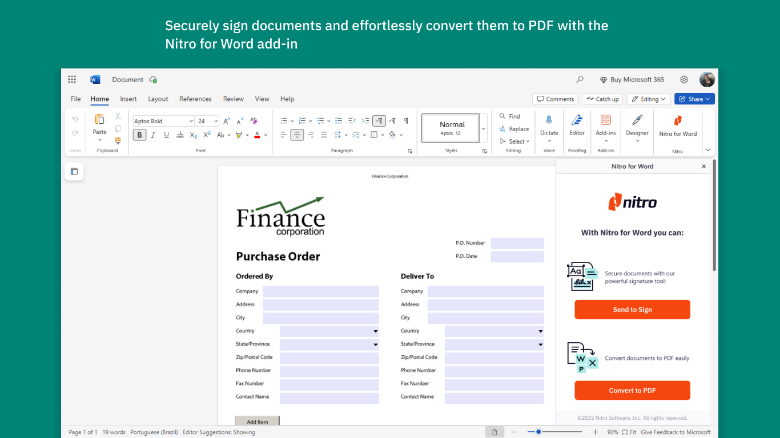780x438 pixels.
Task: Click the search magnifier in title bar
Action: 580,79
